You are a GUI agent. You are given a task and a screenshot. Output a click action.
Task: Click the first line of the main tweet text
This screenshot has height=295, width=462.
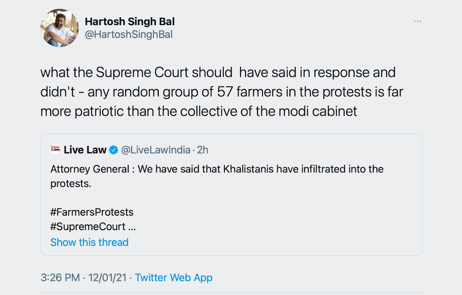[218, 72]
